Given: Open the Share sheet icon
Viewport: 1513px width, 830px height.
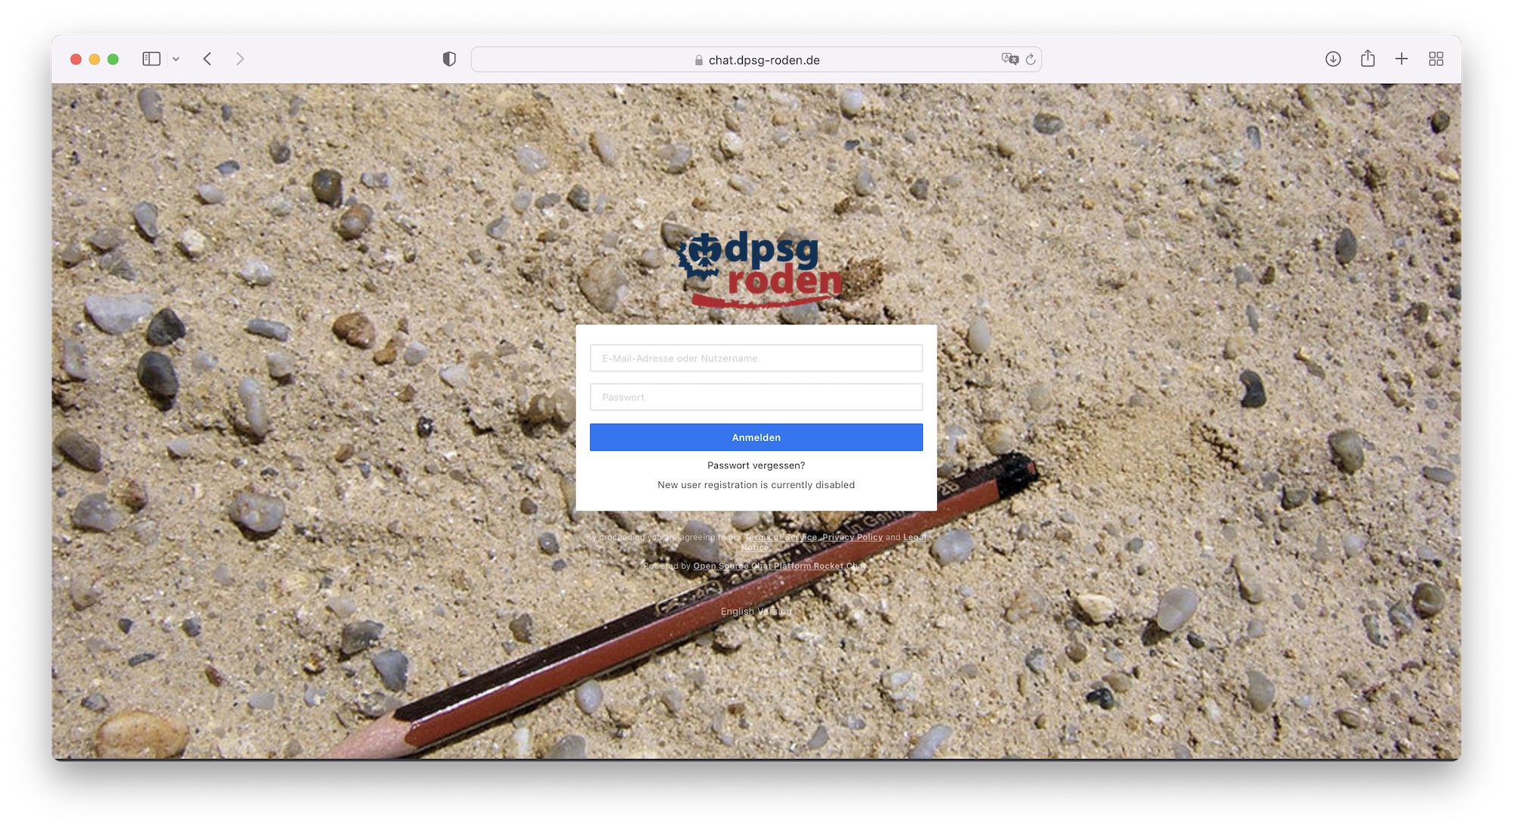Looking at the screenshot, I should click(1368, 58).
